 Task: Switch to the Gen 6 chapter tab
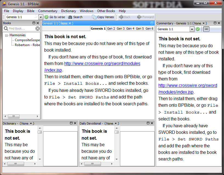[149, 29]
